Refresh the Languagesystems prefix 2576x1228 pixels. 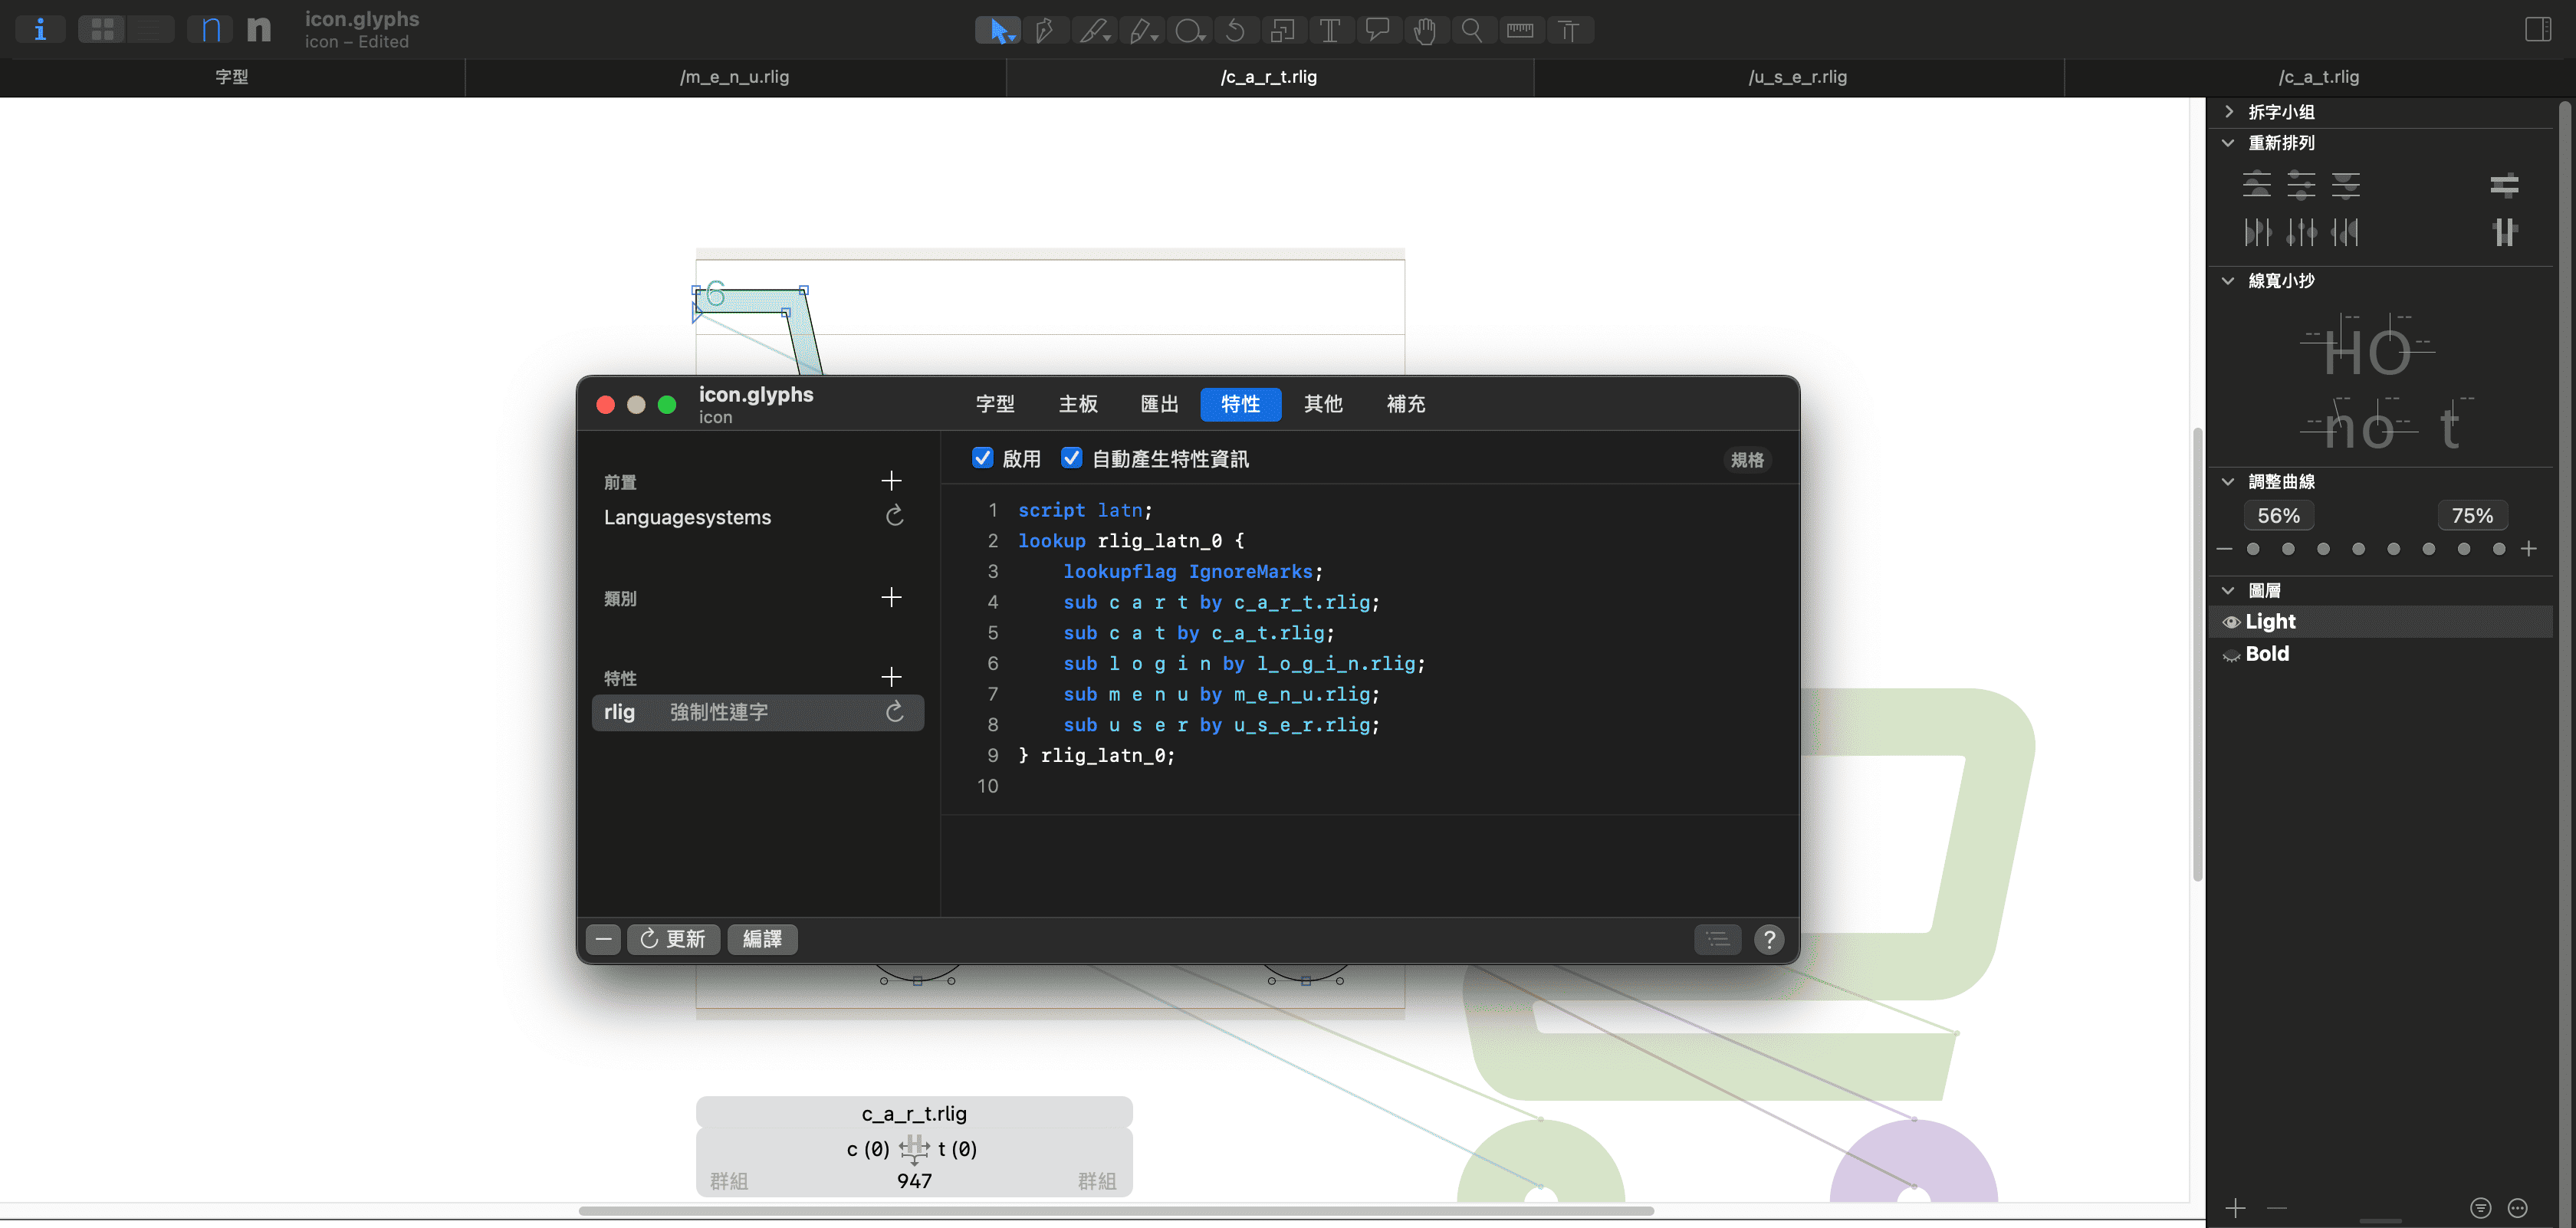click(x=895, y=516)
